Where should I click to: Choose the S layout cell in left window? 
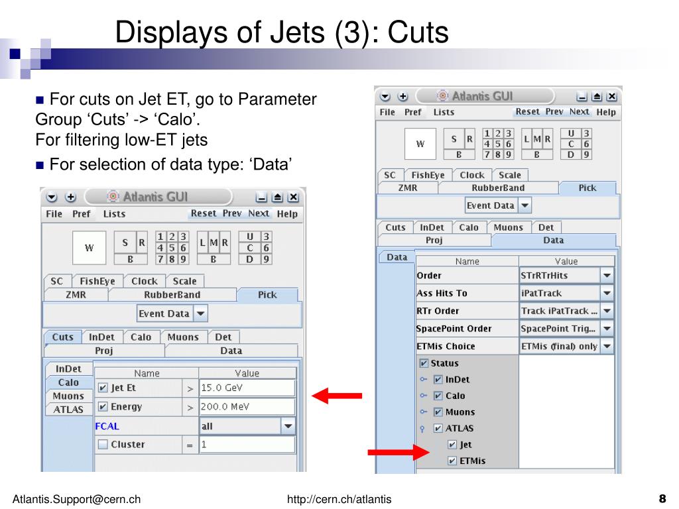point(125,243)
